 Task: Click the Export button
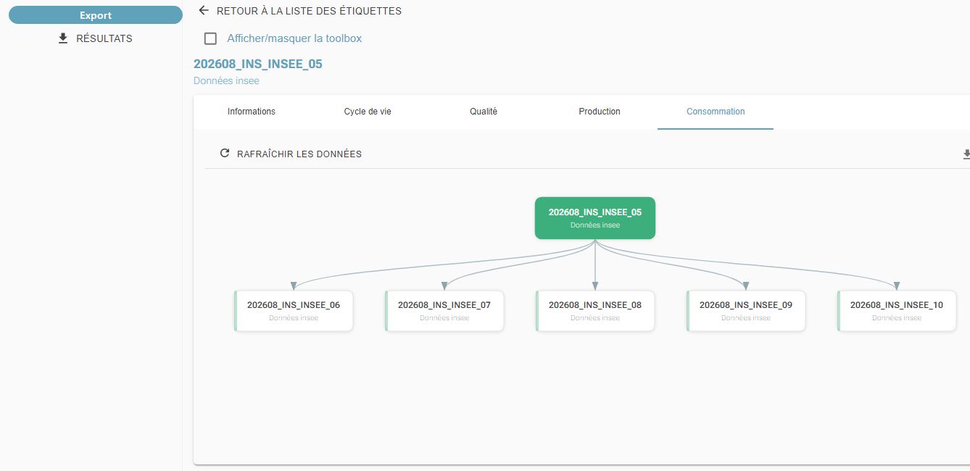[96, 15]
